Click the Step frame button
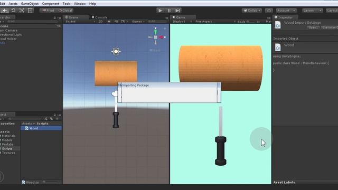 (x=177, y=11)
